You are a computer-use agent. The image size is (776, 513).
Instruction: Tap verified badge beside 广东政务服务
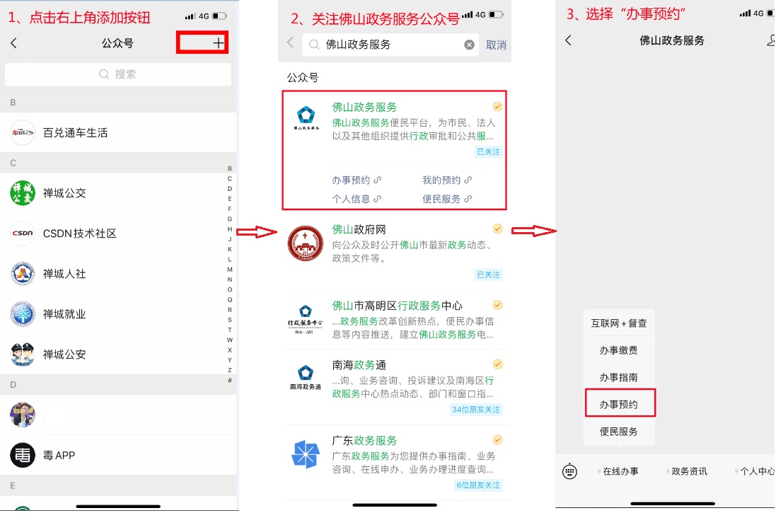pos(497,439)
